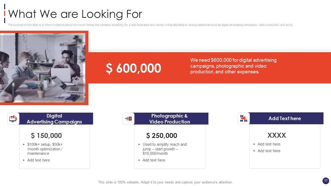The width and height of the screenshot is (331, 186).
Task: Select the slide number 17 badge
Action: tap(326, 181)
